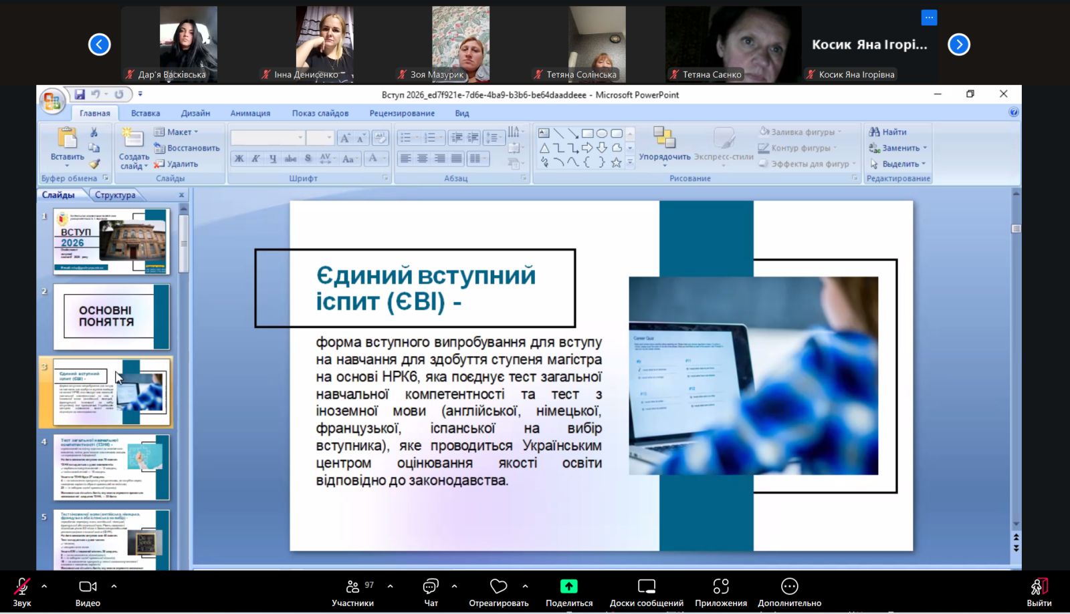Switch to the Design ribbon tab

pos(195,113)
